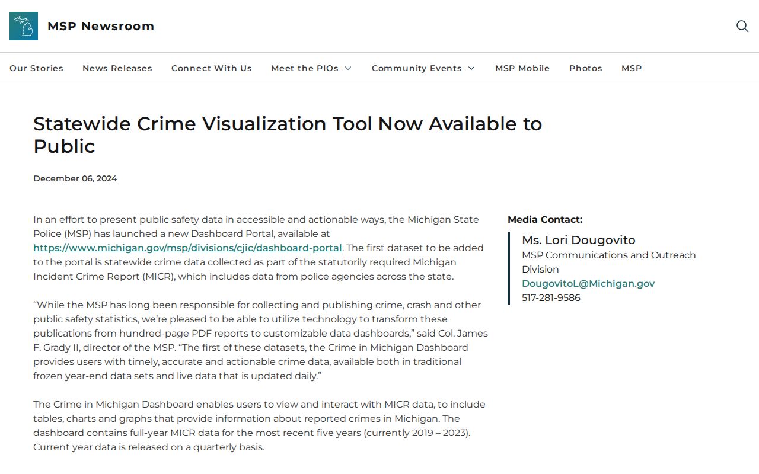
Task: Click phone number 517-281-9586
Action: click(551, 297)
